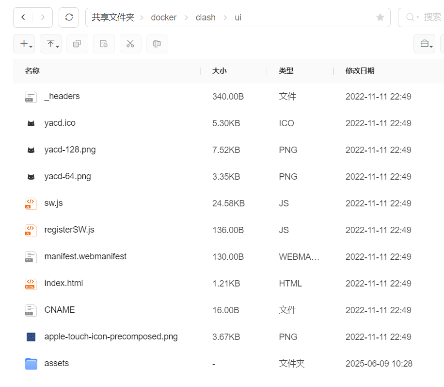Click the paste icon in toolbar

tap(104, 44)
